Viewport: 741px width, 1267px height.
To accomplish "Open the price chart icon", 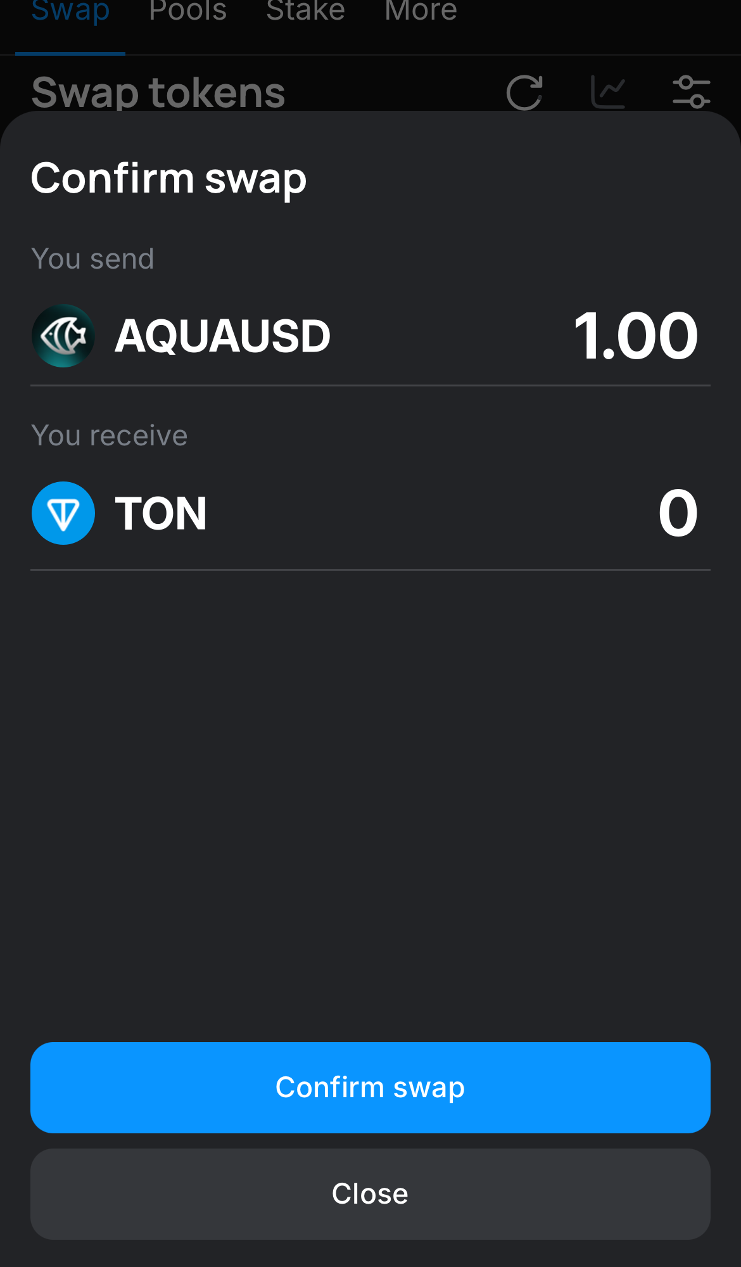I will coord(608,92).
